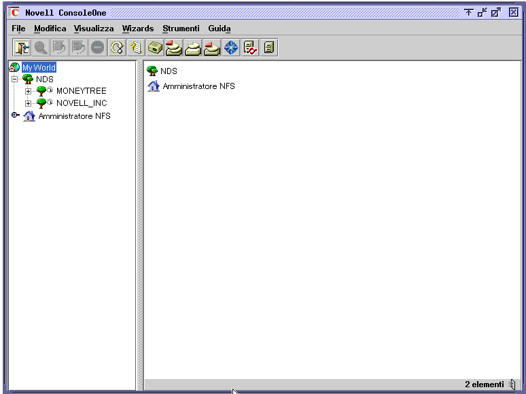This screenshot has height=394, width=526.
Task: Click the rightmost server toolbar icon
Action: point(269,48)
